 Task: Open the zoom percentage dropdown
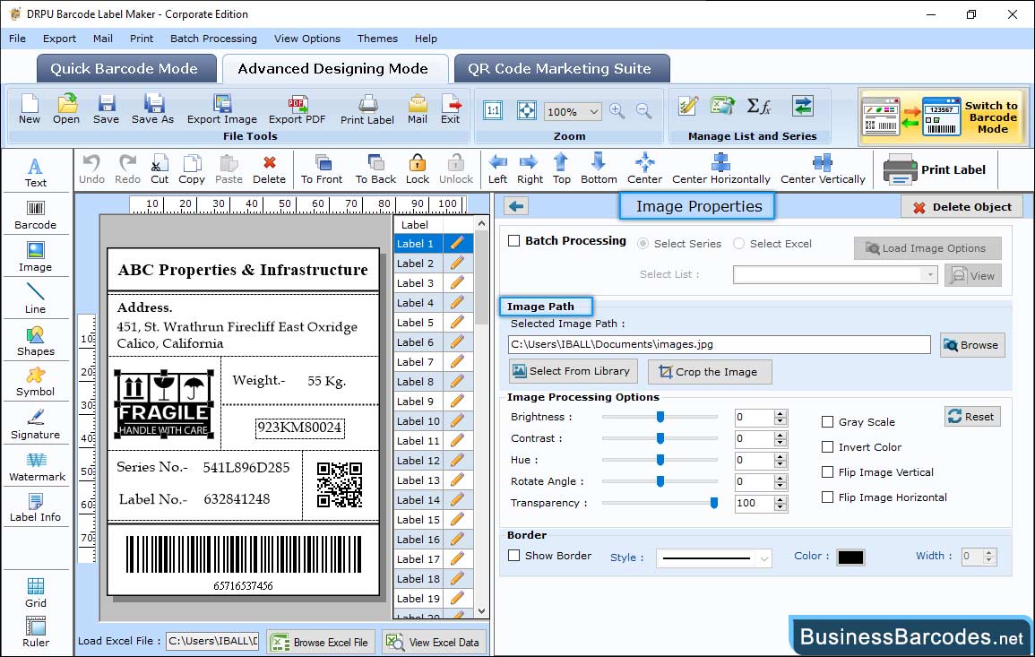[593, 111]
